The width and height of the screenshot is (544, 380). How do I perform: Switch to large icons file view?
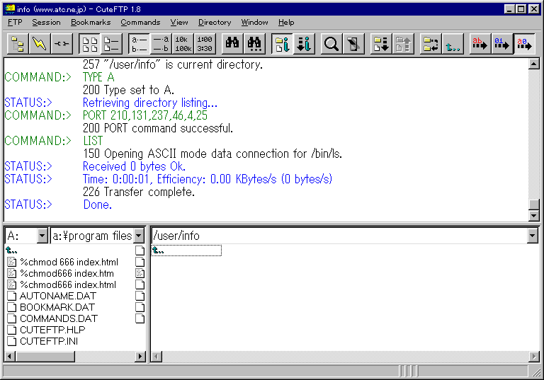90,44
